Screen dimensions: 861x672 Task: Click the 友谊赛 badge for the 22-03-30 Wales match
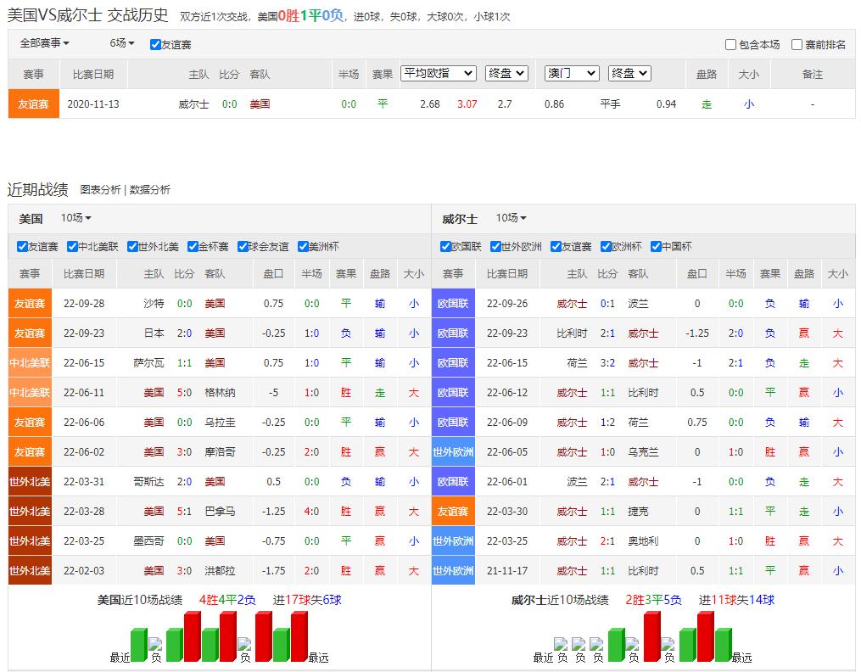[453, 511]
